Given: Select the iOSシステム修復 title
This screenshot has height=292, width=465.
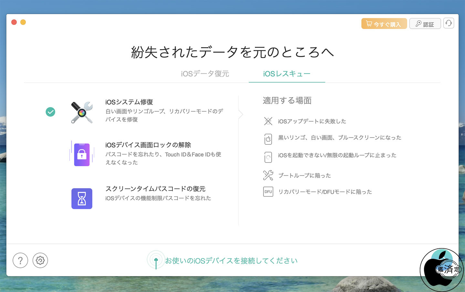Looking at the screenshot, I should pyautogui.click(x=129, y=102).
